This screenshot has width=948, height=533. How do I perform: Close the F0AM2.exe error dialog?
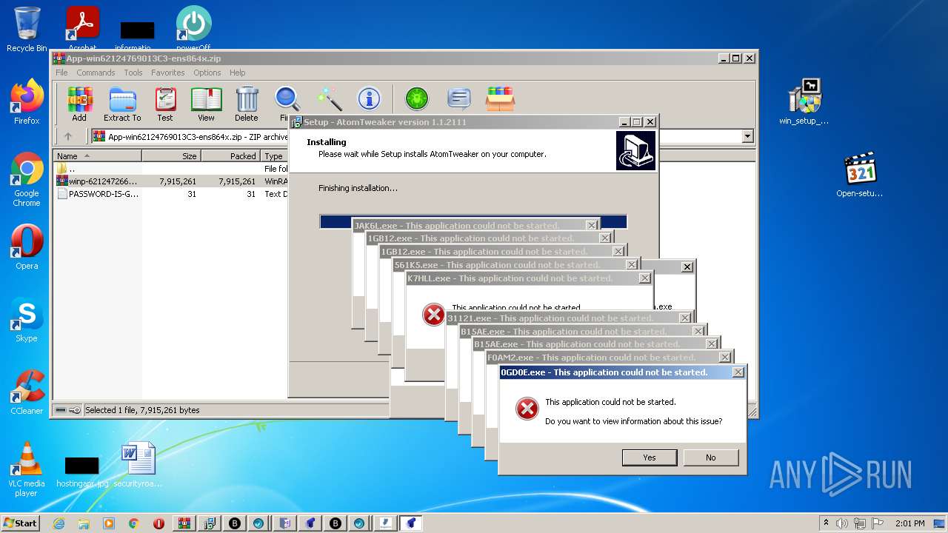[725, 358]
